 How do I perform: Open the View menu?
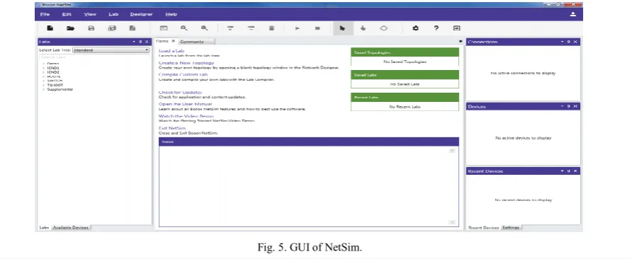coord(90,14)
